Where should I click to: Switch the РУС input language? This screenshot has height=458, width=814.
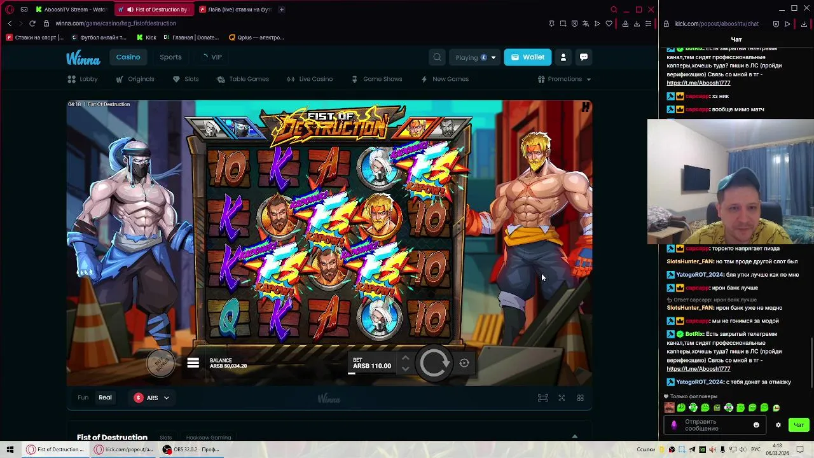pyautogui.click(x=755, y=450)
